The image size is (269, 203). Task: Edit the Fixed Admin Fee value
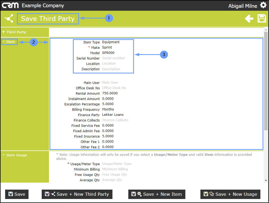point(108,131)
